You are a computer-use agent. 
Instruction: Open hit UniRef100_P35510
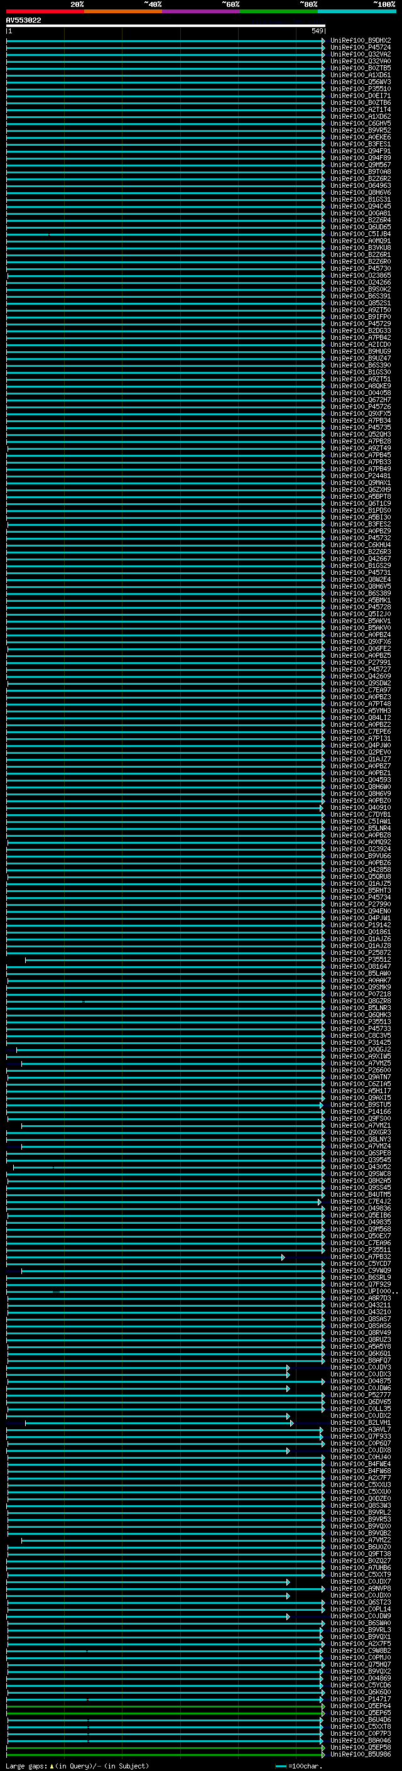tap(361, 89)
